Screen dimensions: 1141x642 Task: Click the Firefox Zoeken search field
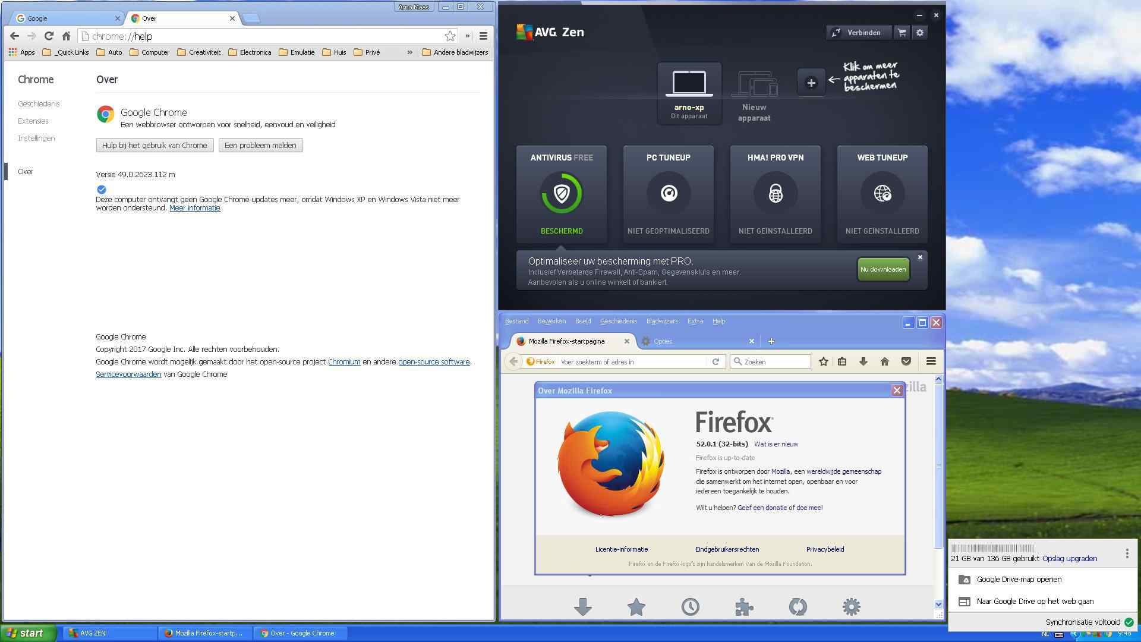771,361
